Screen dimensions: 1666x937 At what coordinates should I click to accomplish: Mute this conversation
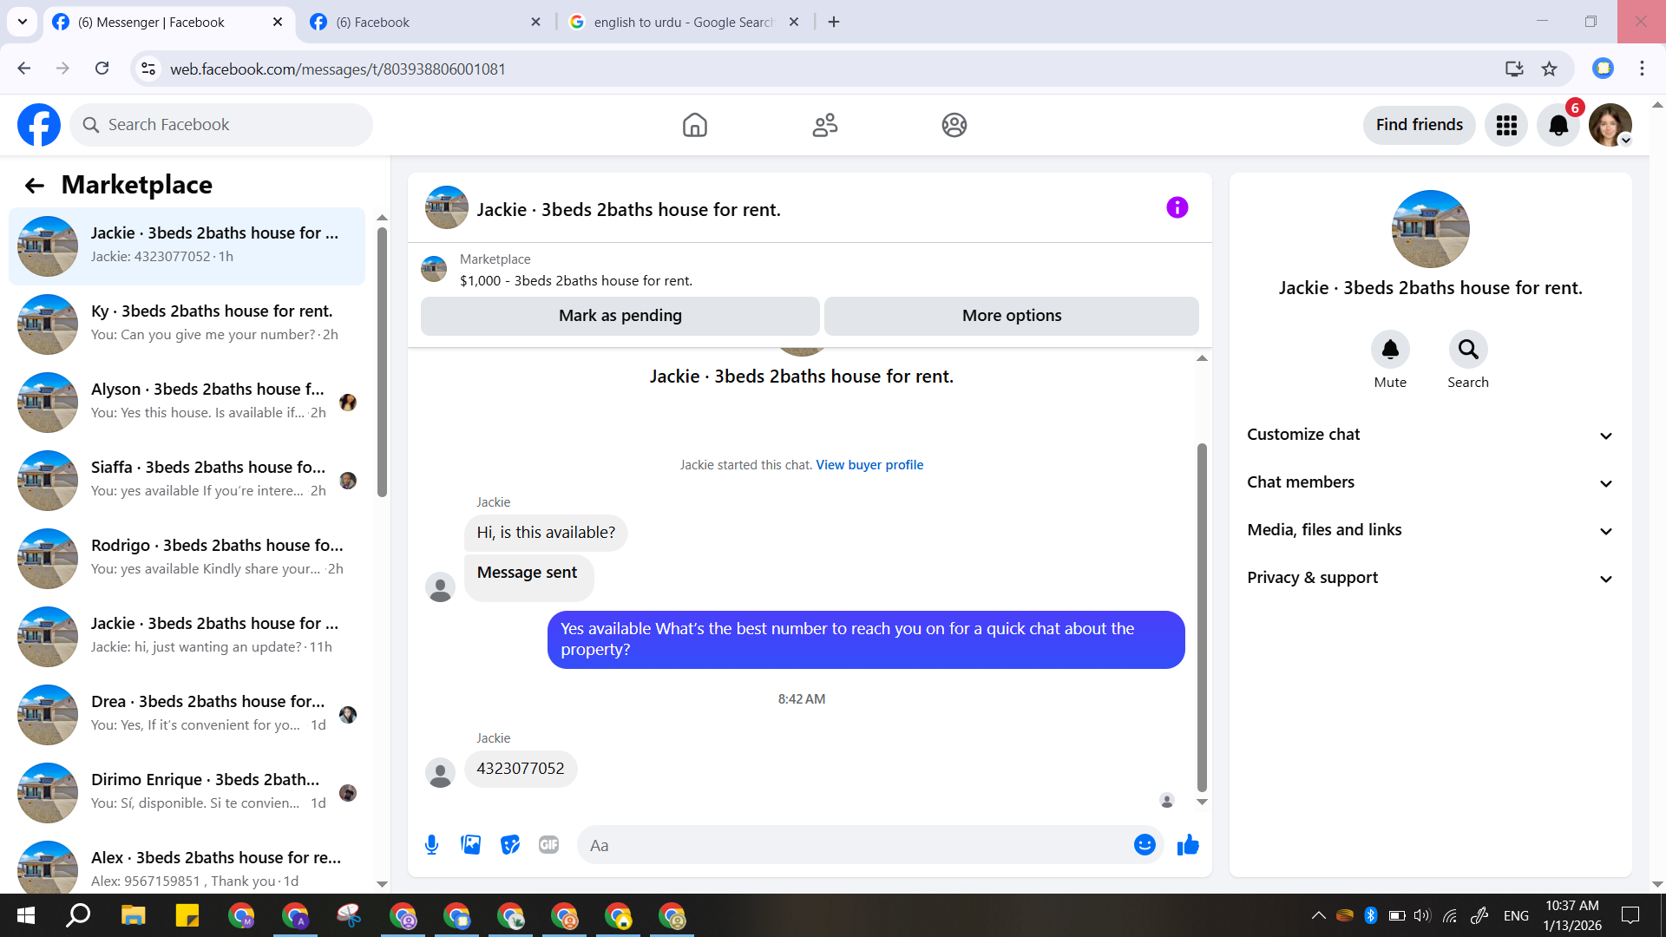(1390, 350)
